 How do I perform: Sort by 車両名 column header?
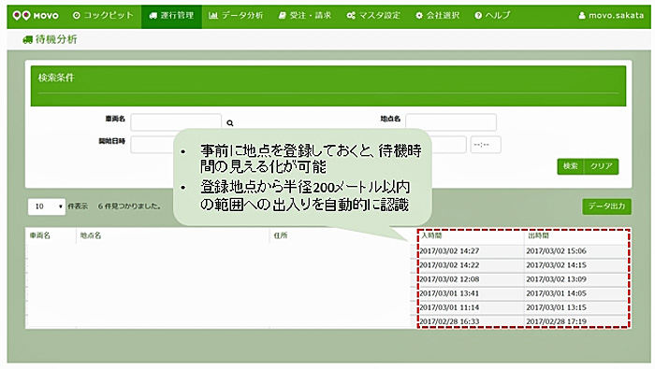point(39,235)
